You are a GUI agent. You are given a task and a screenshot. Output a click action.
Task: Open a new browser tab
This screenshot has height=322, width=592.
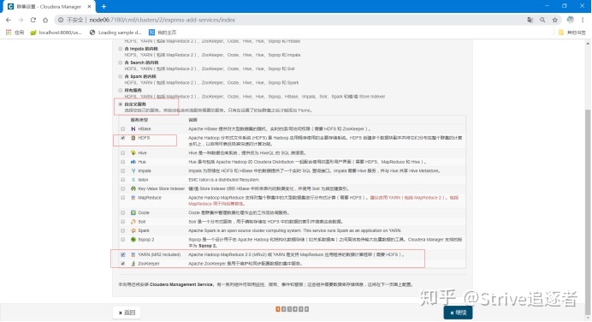tap(104, 7)
